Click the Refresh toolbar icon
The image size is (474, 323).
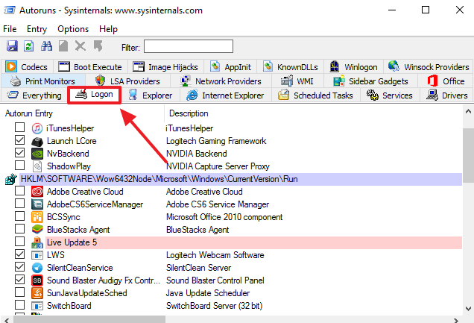[28, 47]
